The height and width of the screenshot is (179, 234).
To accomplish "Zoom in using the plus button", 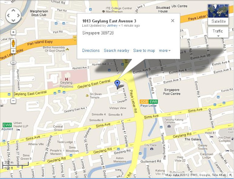I will 13,51.
